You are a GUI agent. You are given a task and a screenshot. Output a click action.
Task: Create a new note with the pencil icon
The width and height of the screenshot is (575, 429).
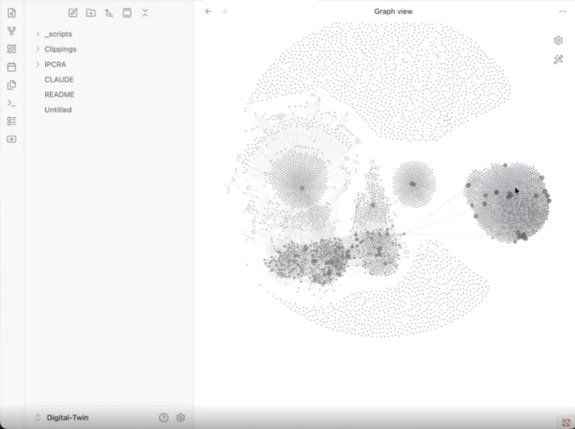point(73,13)
